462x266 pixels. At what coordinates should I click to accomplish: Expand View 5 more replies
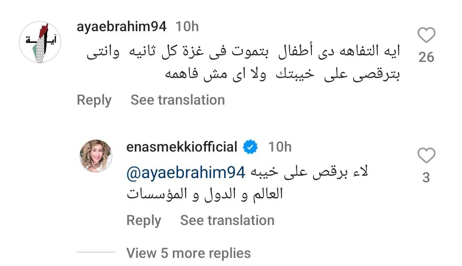point(188,253)
